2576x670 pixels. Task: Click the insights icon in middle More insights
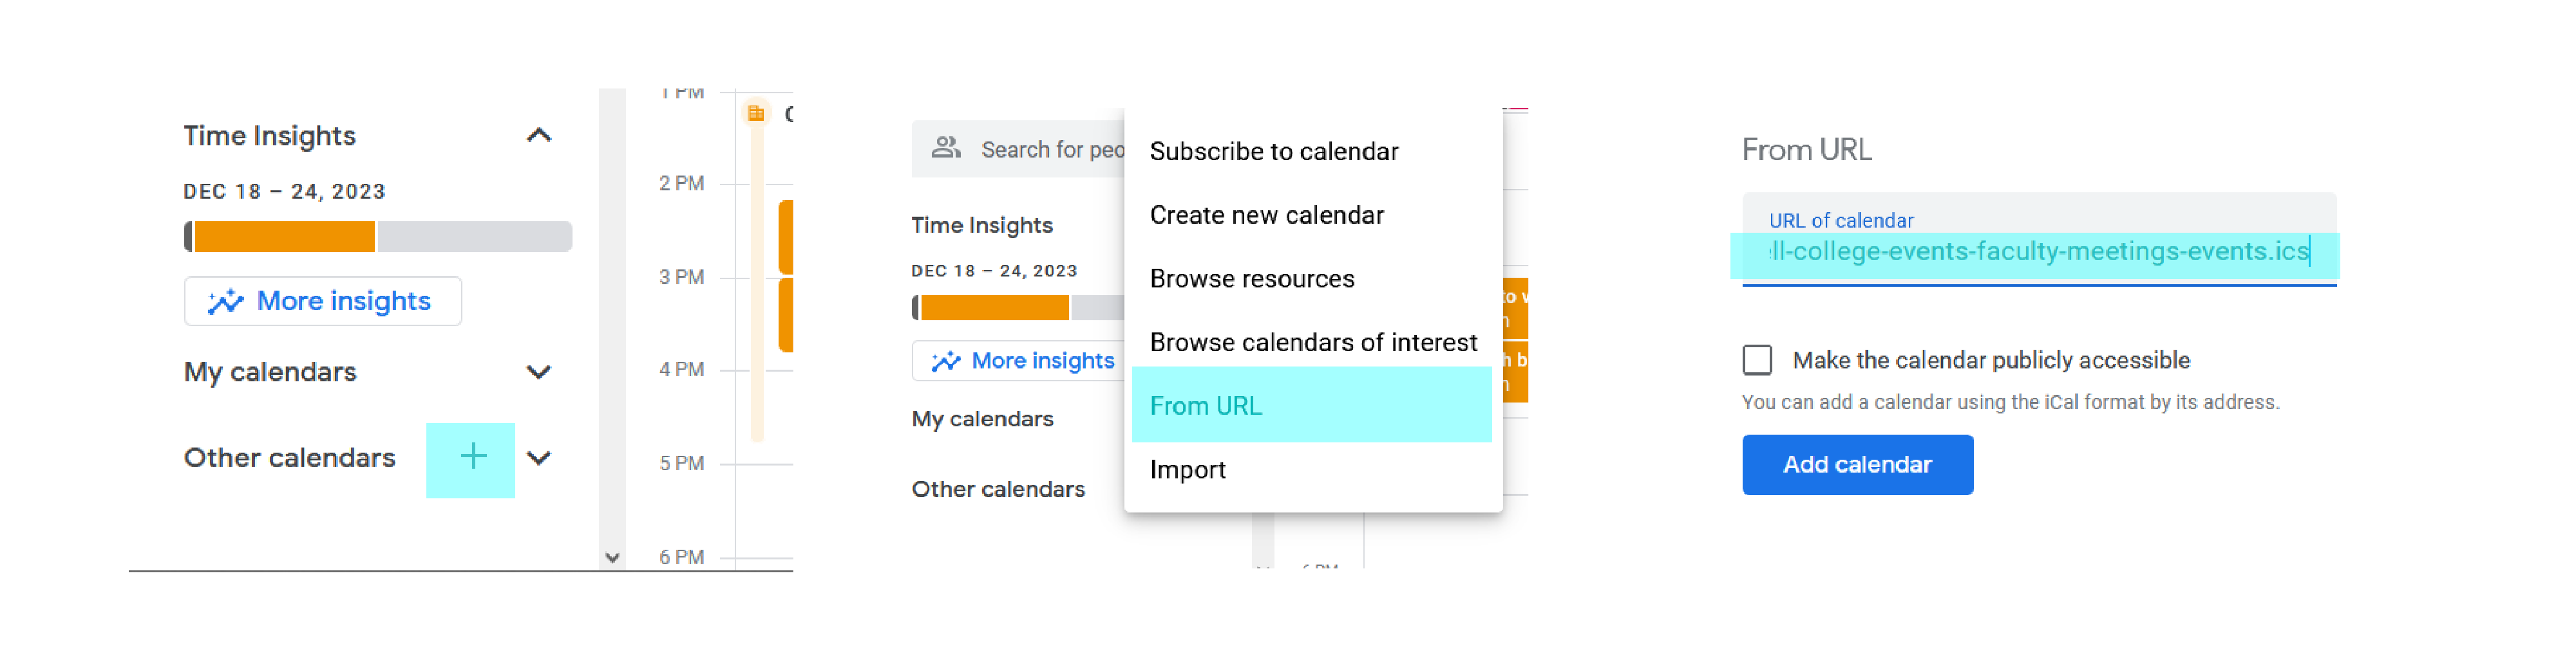945,361
